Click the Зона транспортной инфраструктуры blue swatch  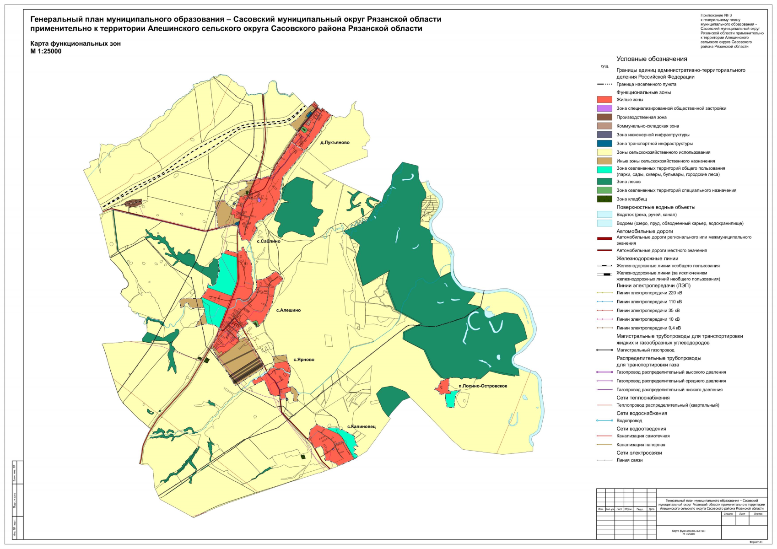pos(604,144)
